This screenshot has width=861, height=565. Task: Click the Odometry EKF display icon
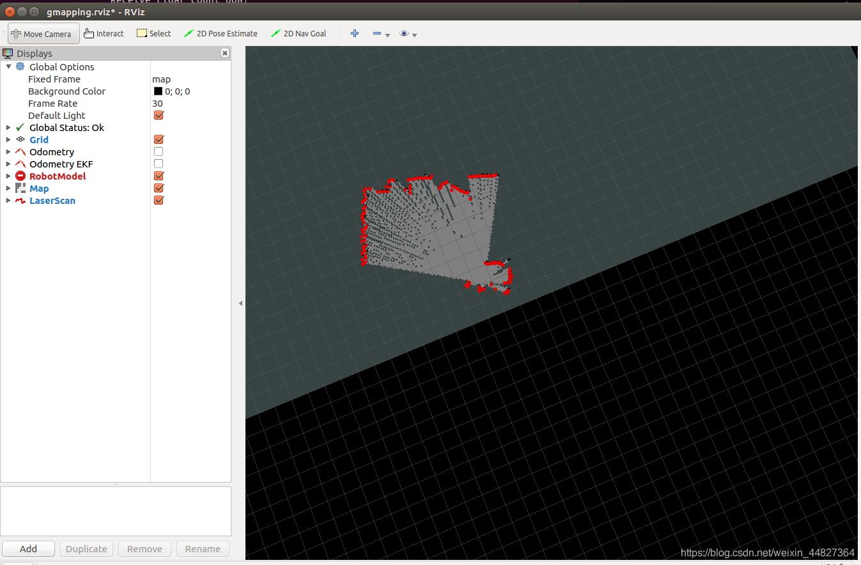pos(20,164)
